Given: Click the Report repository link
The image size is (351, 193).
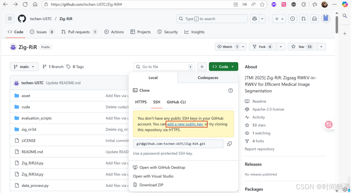Looking at the screenshot, I should [x=260, y=149].
